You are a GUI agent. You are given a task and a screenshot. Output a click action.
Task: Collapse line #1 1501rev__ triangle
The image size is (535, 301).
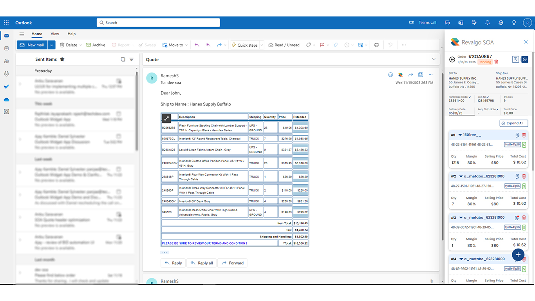pyautogui.click(x=460, y=135)
